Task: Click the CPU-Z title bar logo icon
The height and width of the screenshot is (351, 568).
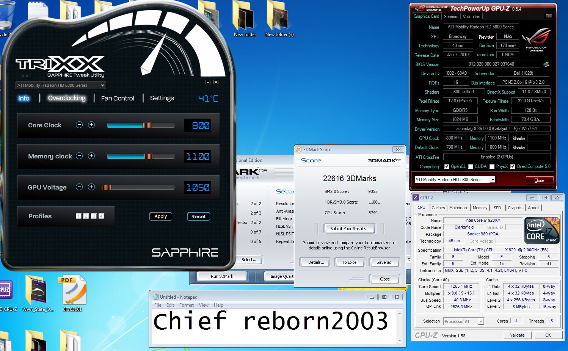Action: point(416,197)
